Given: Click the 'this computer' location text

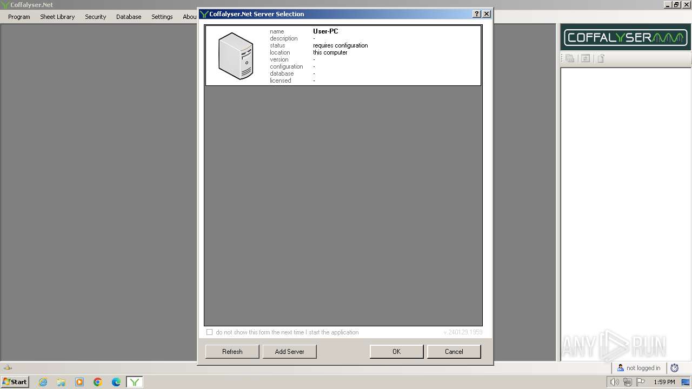Looking at the screenshot, I should click(330, 52).
